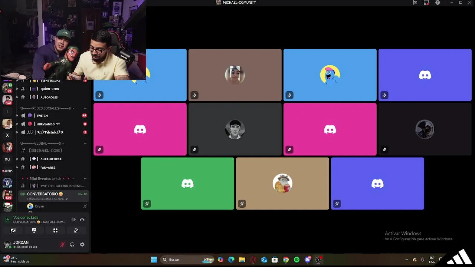Open Discord help question mark icon
Image resolution: width=475 pixels, height=267 pixels.
[438, 3]
